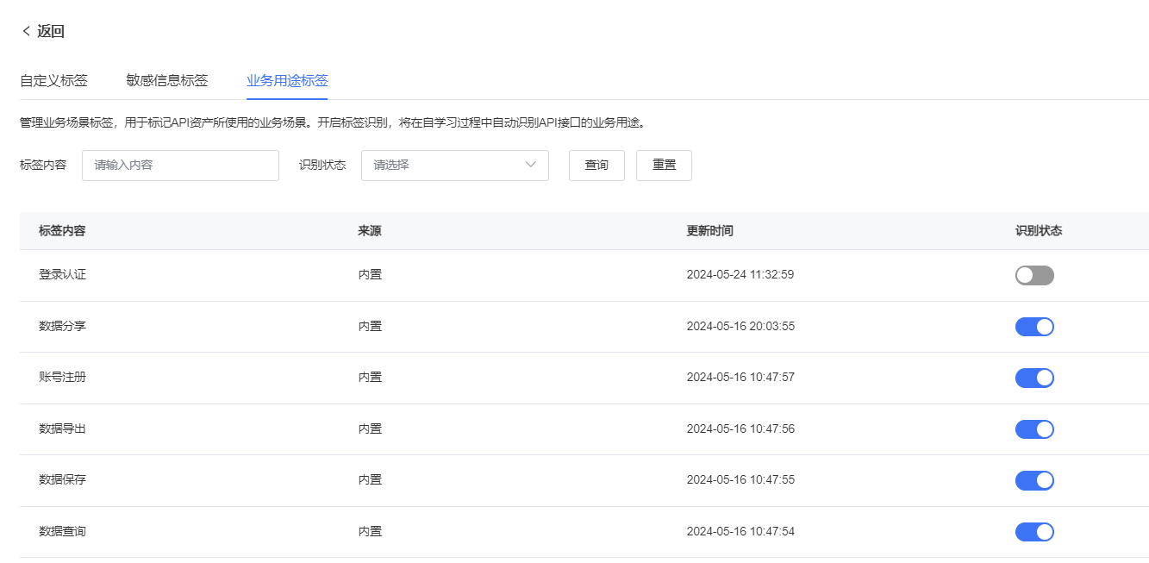Open the 敏感信息标签 tab

click(166, 81)
